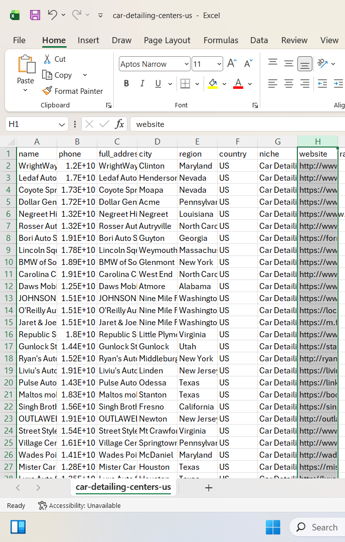Cancel the formula bar entry
This screenshot has height=542, width=345.
(x=89, y=124)
